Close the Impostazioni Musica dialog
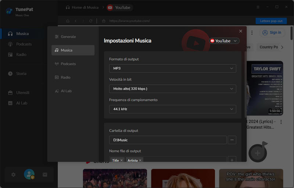 click(x=241, y=31)
